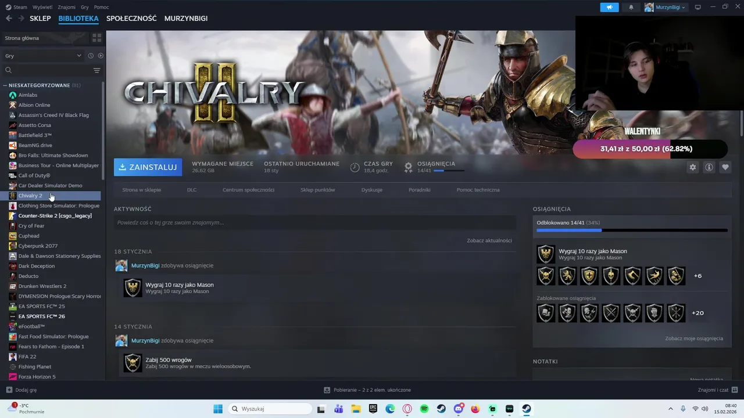Viewport: 744px width, 418px height.
Task: Show only ready-to-play games icon
Action: [x=101, y=56]
